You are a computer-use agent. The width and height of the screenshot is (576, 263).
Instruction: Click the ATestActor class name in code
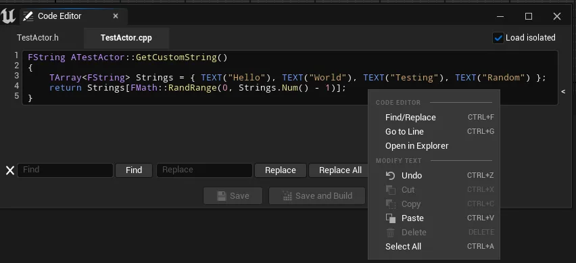pyautogui.click(x=98, y=57)
